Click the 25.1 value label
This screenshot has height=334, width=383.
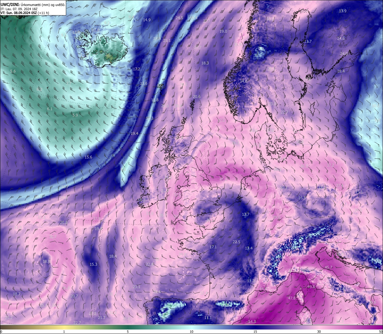click(x=167, y=41)
